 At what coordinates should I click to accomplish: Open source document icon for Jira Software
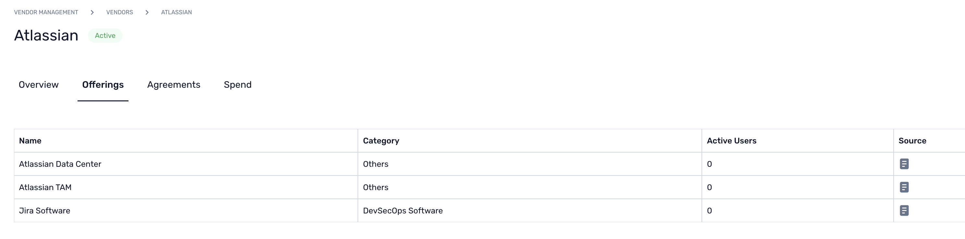pyautogui.click(x=904, y=211)
